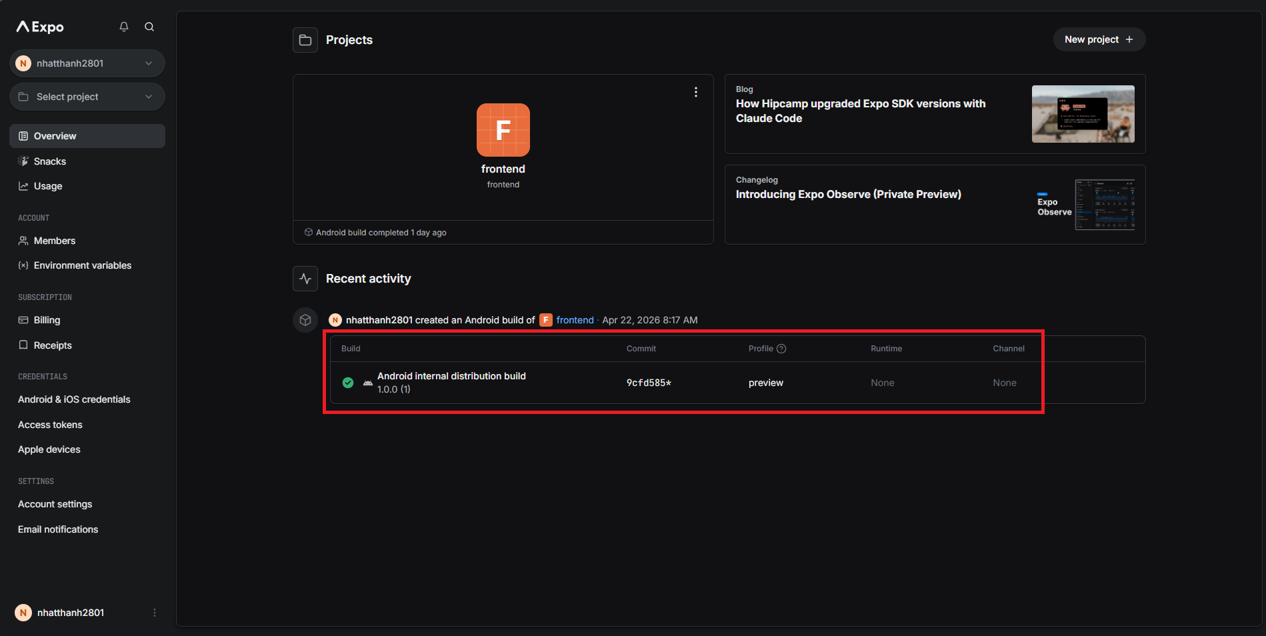Click the Environment variables icon
The width and height of the screenshot is (1266, 636).
click(23, 265)
